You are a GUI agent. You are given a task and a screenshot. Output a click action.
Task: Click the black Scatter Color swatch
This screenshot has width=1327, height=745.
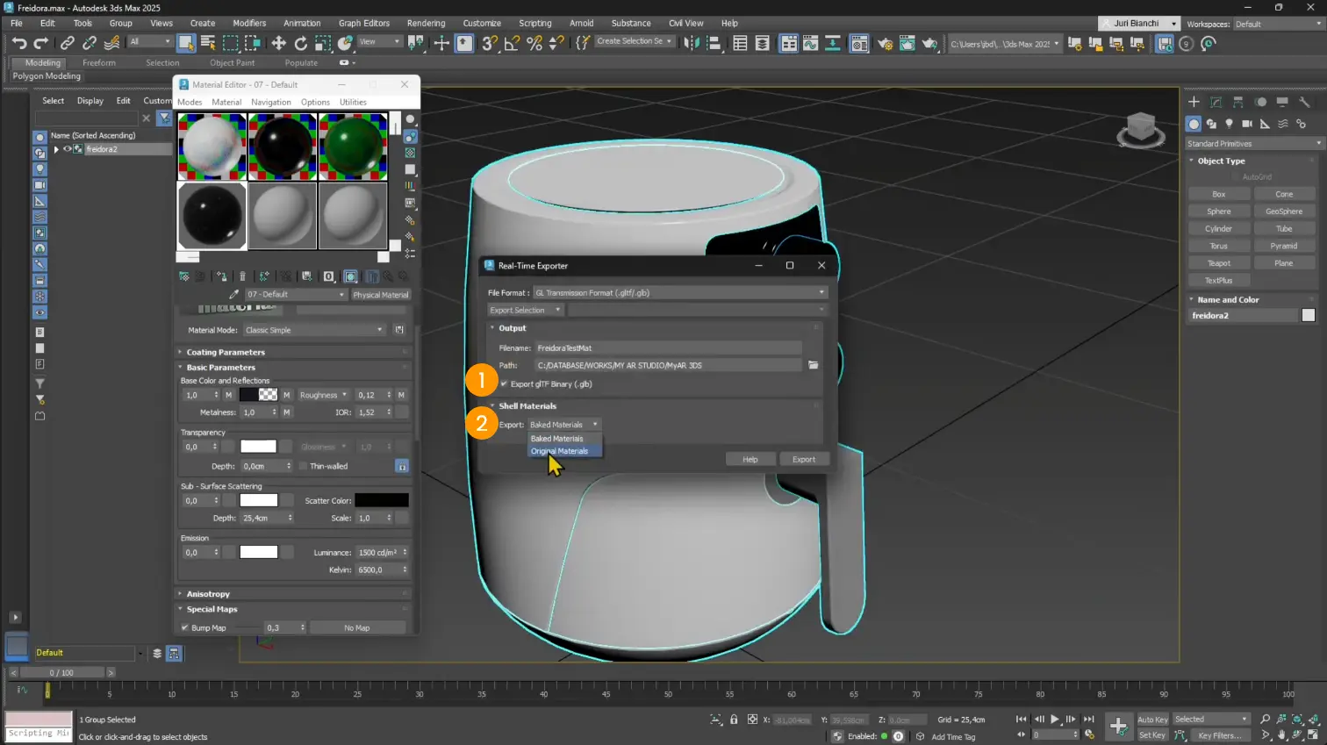[382, 500]
